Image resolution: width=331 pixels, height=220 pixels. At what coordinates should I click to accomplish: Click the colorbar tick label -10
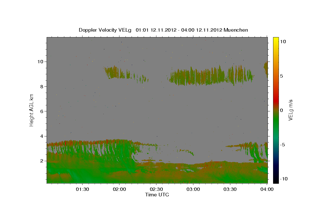coord(284,179)
